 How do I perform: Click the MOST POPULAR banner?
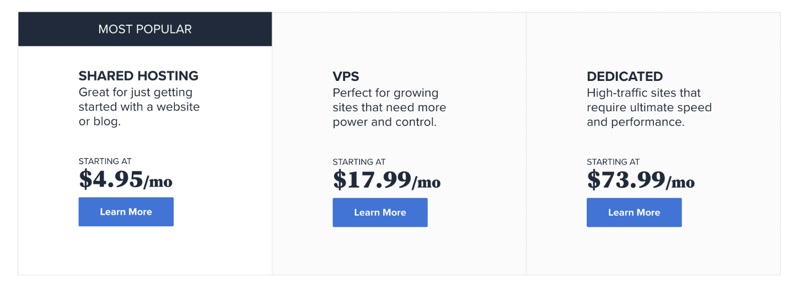[145, 29]
